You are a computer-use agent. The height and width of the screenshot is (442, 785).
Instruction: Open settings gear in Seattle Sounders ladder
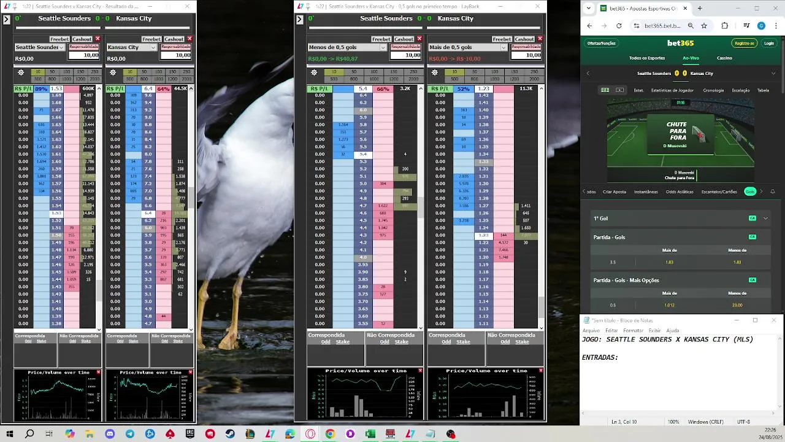pos(21,72)
